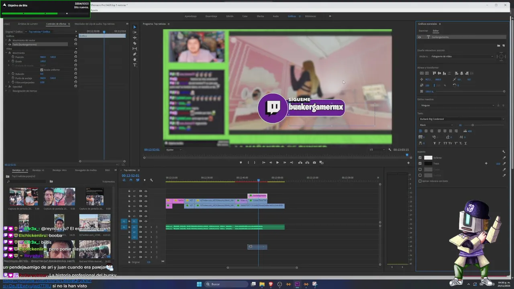Screen dimensions: 514x289
Task: Click the Go to In point button
Action: click(263, 163)
